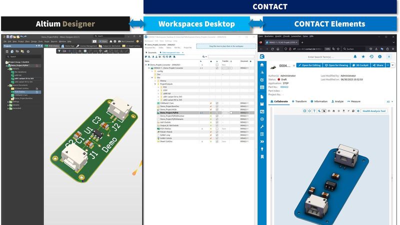Click the save icon in Altium title bar

(x=8, y=36)
